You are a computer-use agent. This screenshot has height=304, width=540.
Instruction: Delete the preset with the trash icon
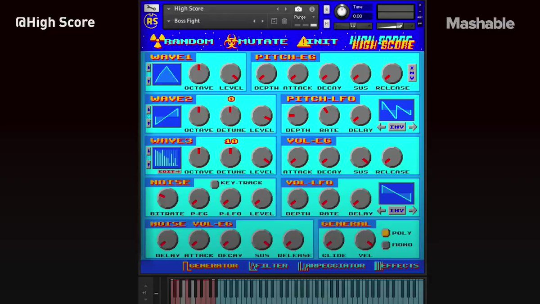coord(284,21)
